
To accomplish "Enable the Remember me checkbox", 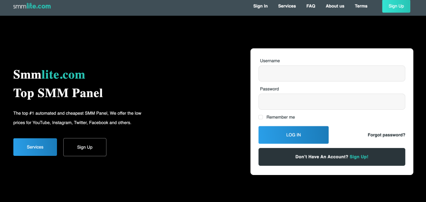I will pyautogui.click(x=260, y=117).
